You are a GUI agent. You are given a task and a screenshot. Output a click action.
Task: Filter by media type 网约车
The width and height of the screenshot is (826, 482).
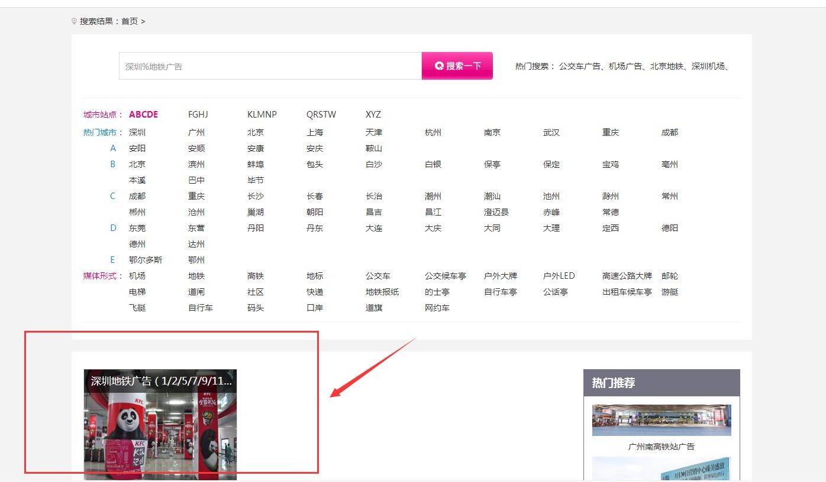click(437, 308)
